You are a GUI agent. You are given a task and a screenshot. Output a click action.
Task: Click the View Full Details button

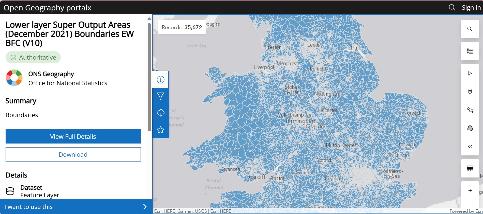73,136
